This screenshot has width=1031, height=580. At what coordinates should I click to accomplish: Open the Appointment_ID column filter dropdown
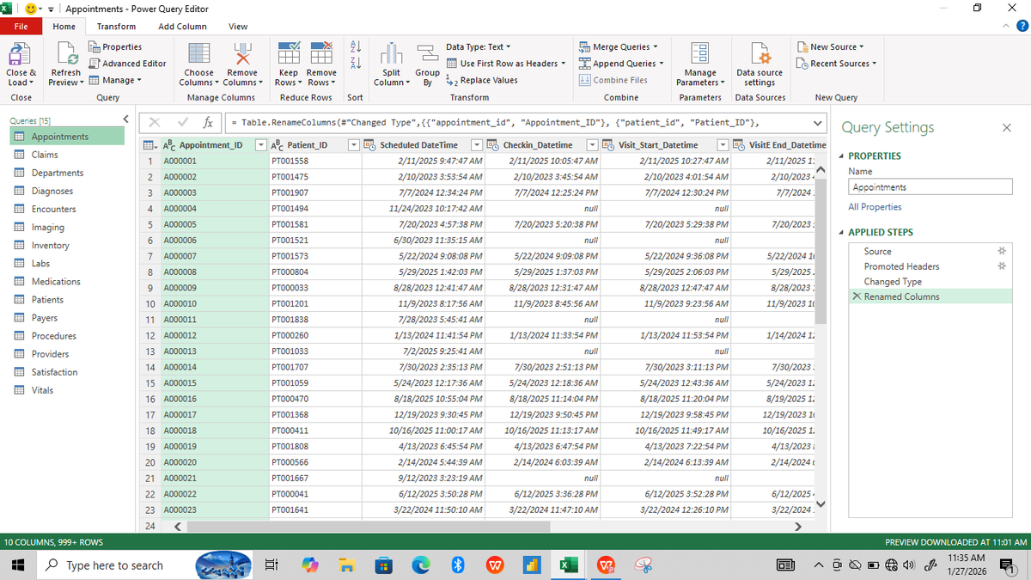262,145
